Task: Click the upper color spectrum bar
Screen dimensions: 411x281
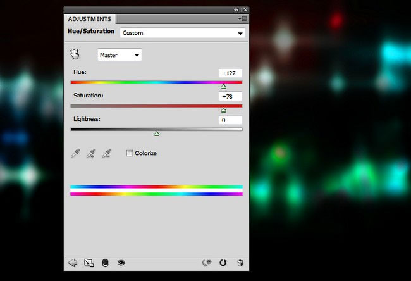Action: tap(156, 187)
